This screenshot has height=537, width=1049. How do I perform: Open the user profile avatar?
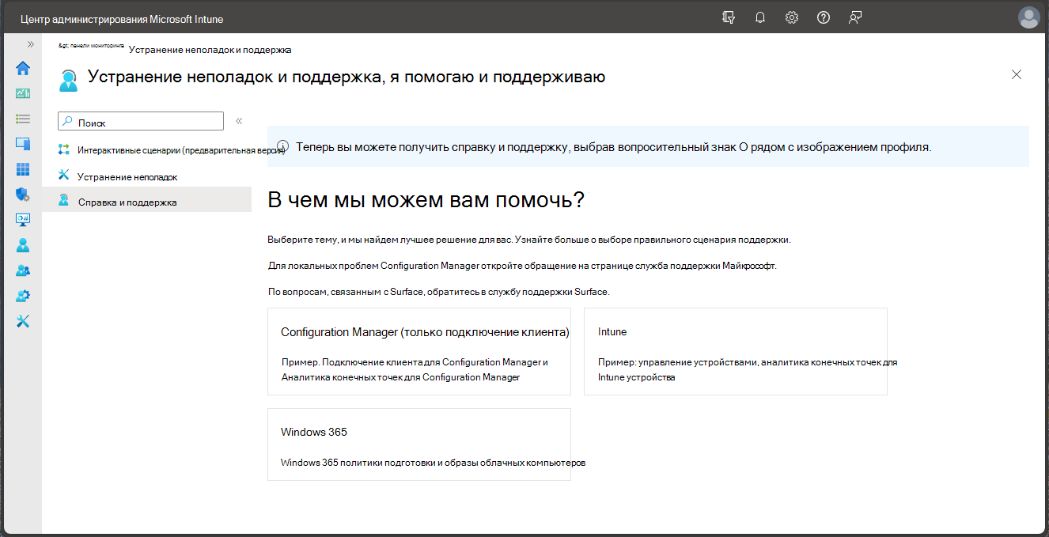(x=1029, y=17)
